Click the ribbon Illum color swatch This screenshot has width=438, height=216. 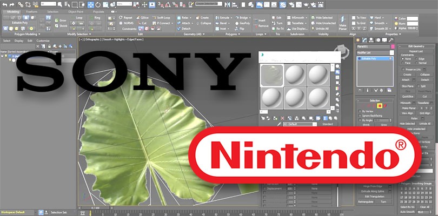[412, 23]
